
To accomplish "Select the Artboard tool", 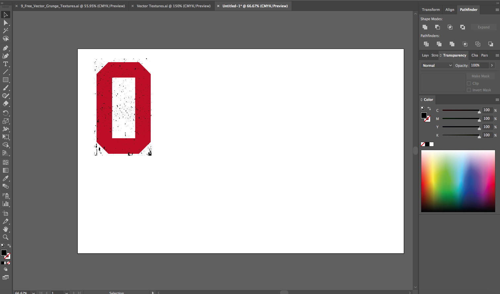I will coord(6,213).
